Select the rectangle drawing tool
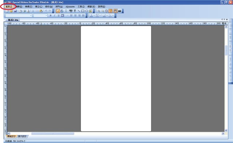This screenshot has height=143, width=233. pos(83,11)
